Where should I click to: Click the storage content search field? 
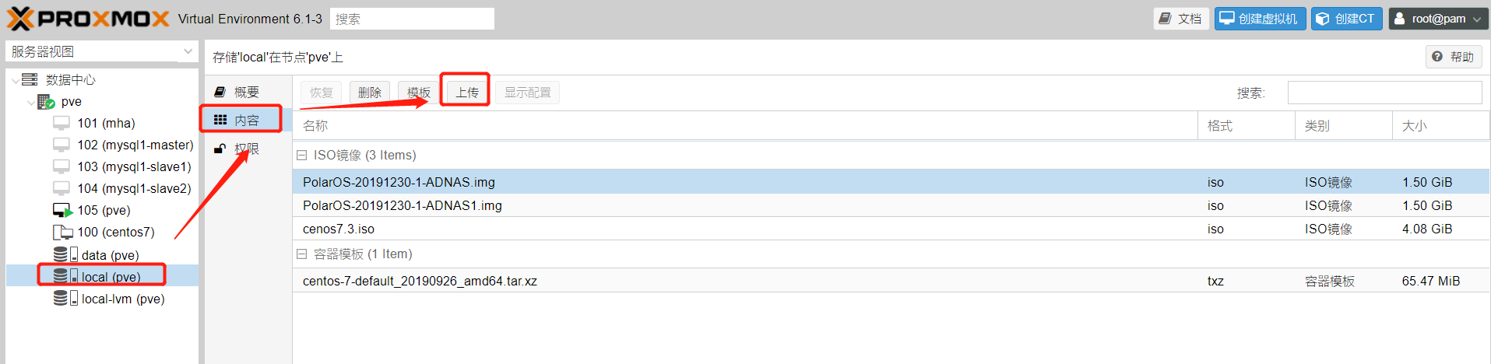pyautogui.click(x=1384, y=93)
